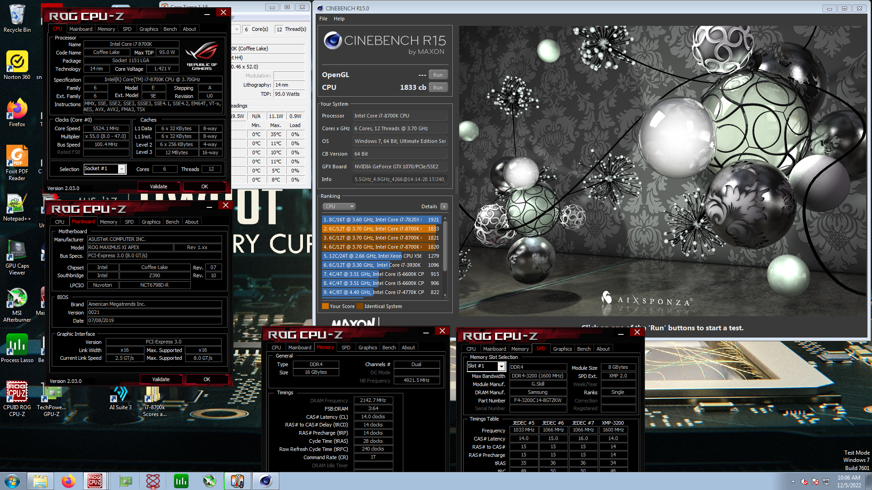Launch AI Suite 3 desktop icon
872x490 pixels.
click(x=120, y=397)
